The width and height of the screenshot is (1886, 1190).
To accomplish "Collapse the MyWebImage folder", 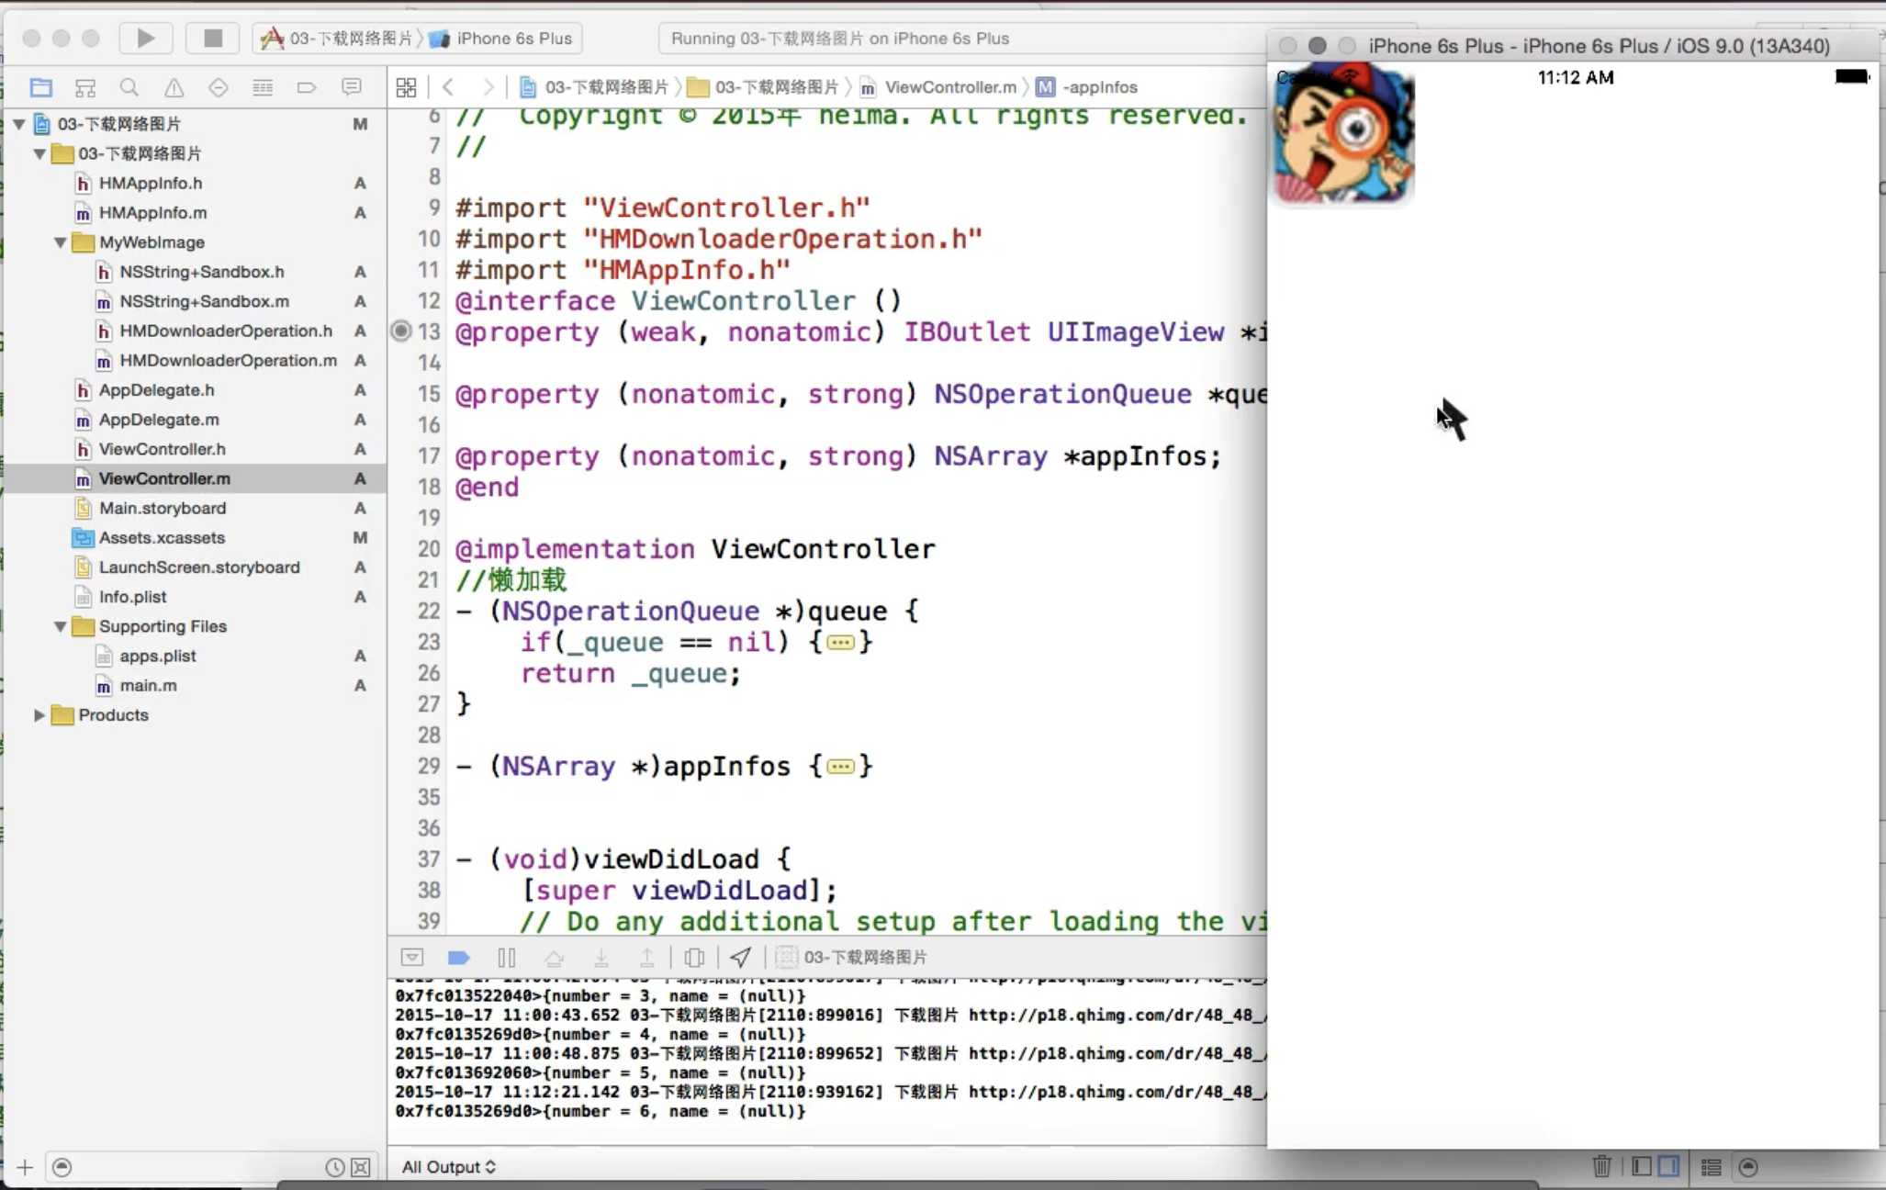I will tap(61, 242).
